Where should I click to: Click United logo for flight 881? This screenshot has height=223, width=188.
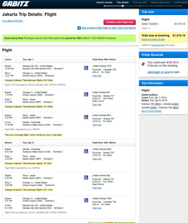tap(86, 95)
